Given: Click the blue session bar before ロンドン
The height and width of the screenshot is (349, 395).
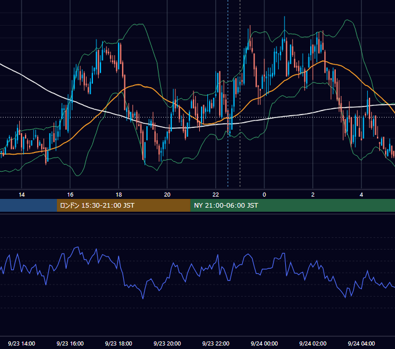Looking at the screenshot, I should [x=28, y=205].
